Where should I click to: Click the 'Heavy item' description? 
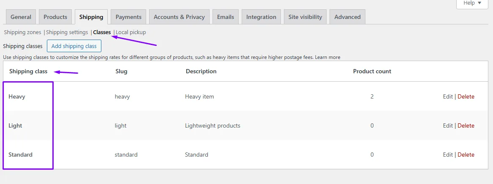tap(199, 96)
